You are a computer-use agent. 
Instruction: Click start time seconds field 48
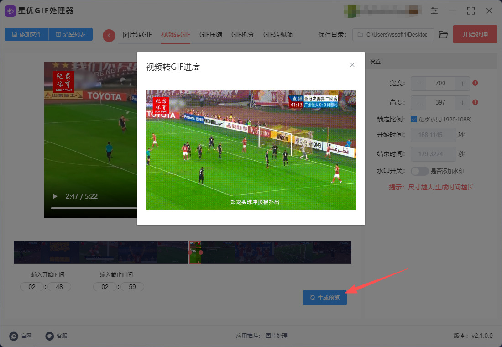coord(59,287)
